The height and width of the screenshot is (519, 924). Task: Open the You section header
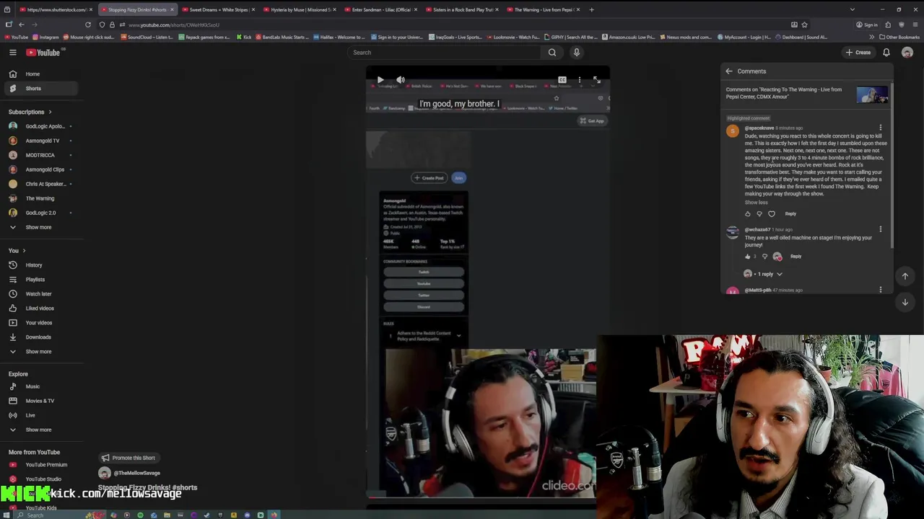[x=17, y=250]
